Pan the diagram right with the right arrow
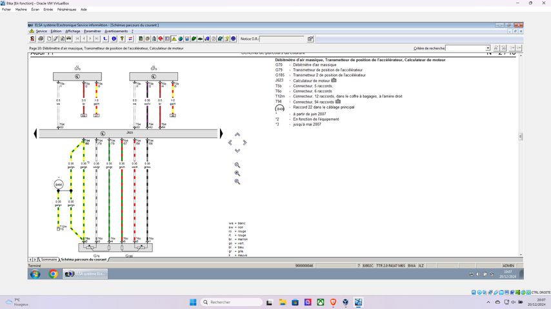This screenshot has height=309, width=551. 245,142
